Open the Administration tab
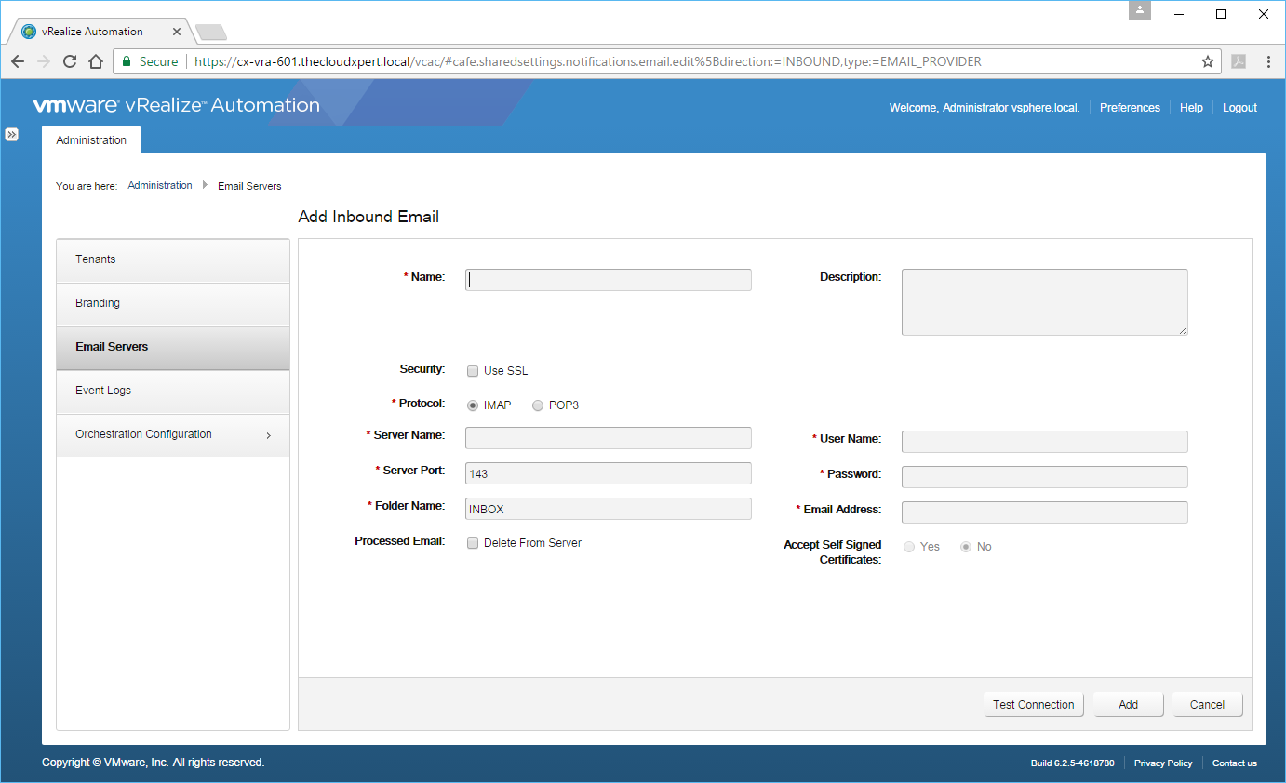Image resolution: width=1286 pixels, height=783 pixels. (91, 140)
